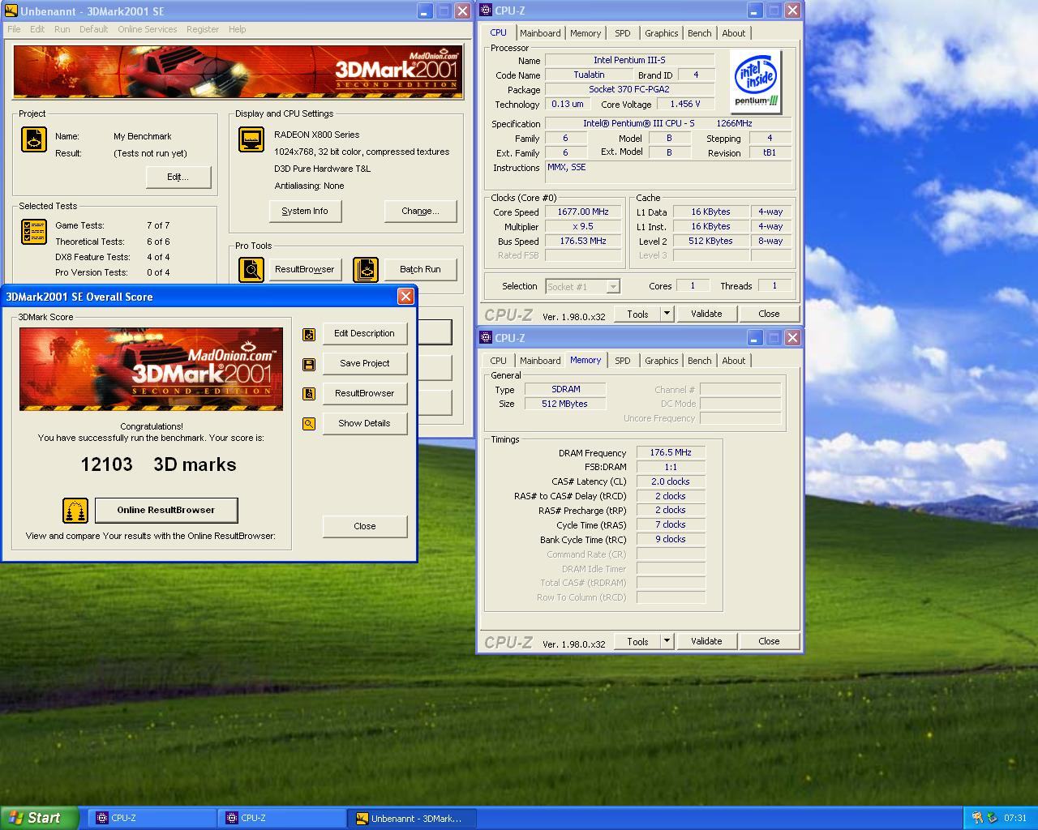This screenshot has height=830, width=1038.
Task: Click the Batch Run document icon
Action: click(366, 270)
